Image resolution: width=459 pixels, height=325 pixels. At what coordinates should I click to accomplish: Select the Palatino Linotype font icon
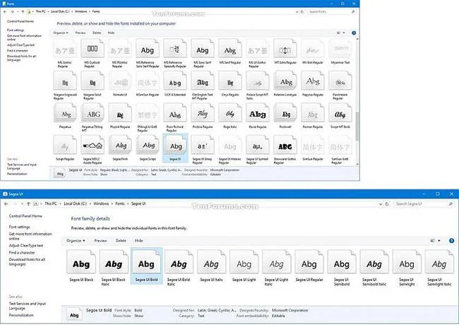point(285,81)
